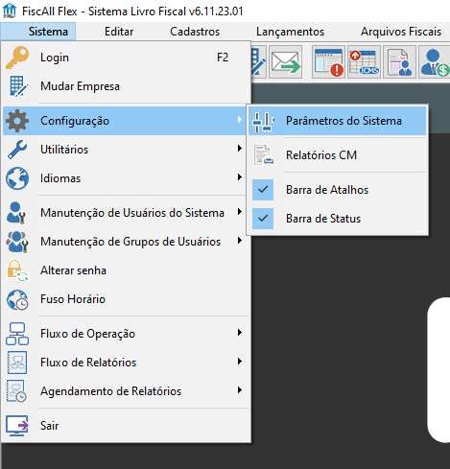Choose Mudar Empresa menu entry
Screen dimensions: 450x469
click(x=126, y=86)
